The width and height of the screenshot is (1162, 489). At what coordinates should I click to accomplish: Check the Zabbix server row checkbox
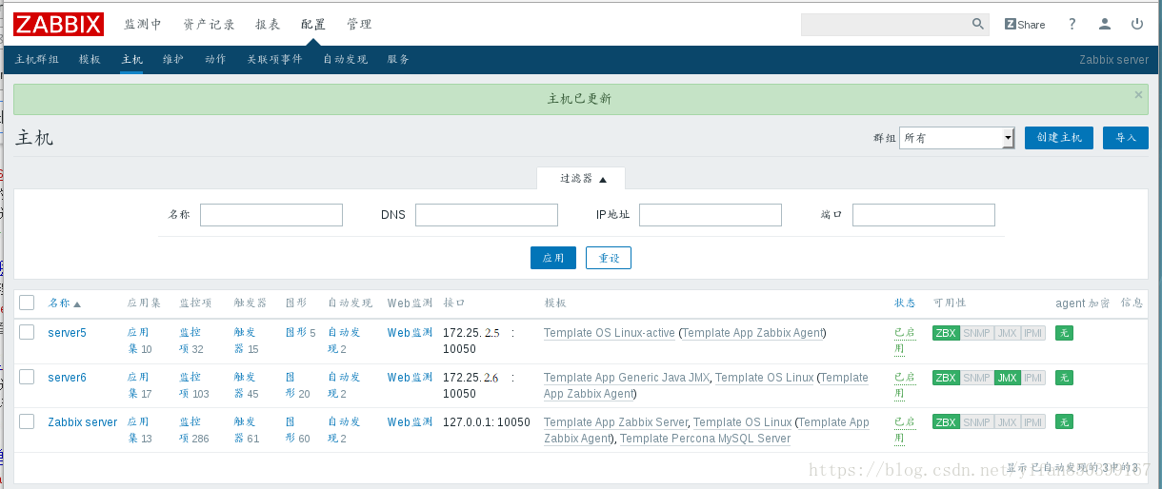27,421
